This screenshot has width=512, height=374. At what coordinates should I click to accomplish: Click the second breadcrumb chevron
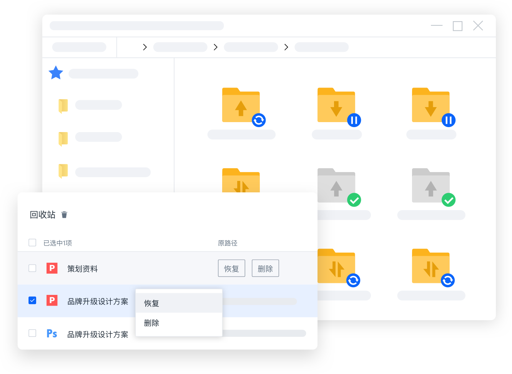pos(216,47)
